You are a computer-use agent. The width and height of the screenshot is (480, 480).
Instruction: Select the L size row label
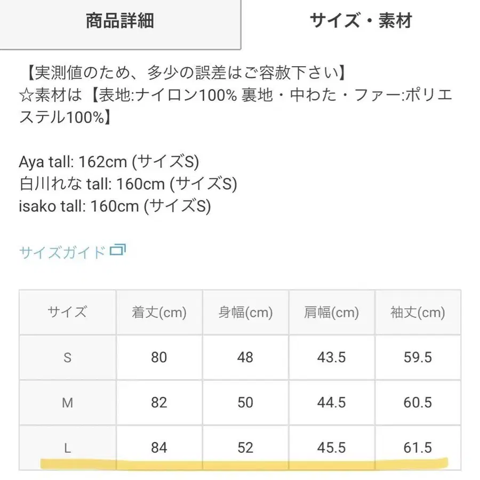click(67, 448)
